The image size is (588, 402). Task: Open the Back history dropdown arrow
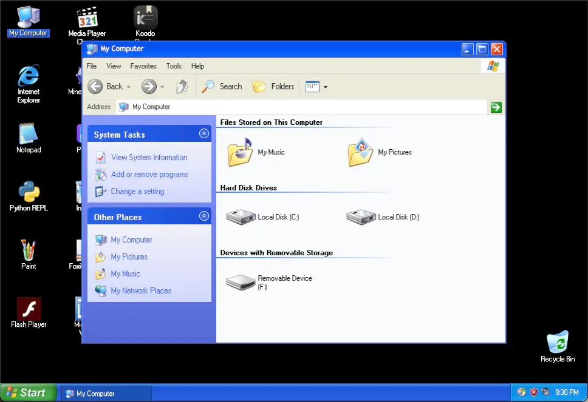pos(129,87)
